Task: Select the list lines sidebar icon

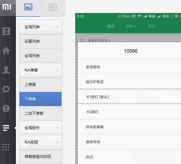Action: click(6, 128)
